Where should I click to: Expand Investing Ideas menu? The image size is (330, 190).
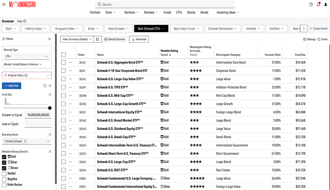point(228,12)
